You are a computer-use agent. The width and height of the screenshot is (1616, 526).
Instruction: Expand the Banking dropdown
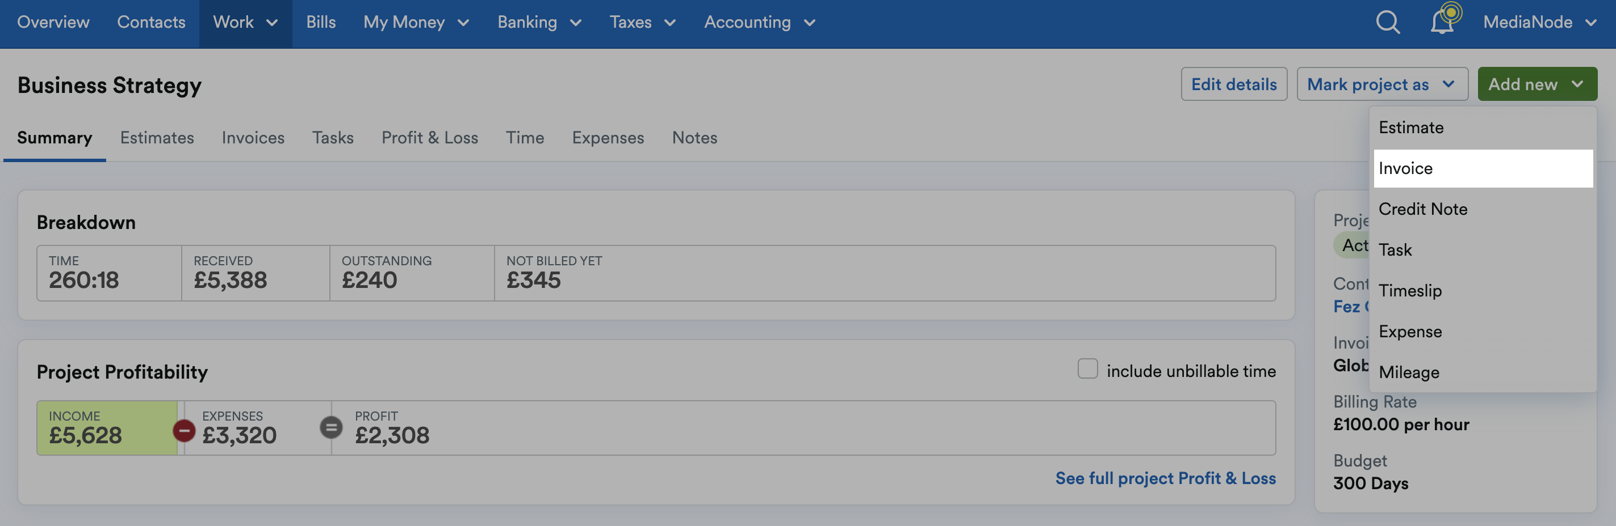pyautogui.click(x=539, y=23)
